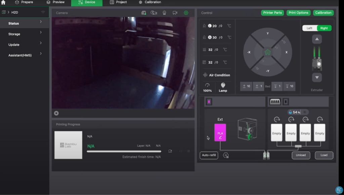Click the print speed 100% gauge icon
Viewport: 344px width, 195px height.
click(x=207, y=86)
